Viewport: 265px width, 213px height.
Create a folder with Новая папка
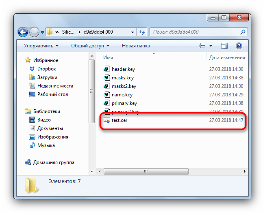(x=136, y=46)
